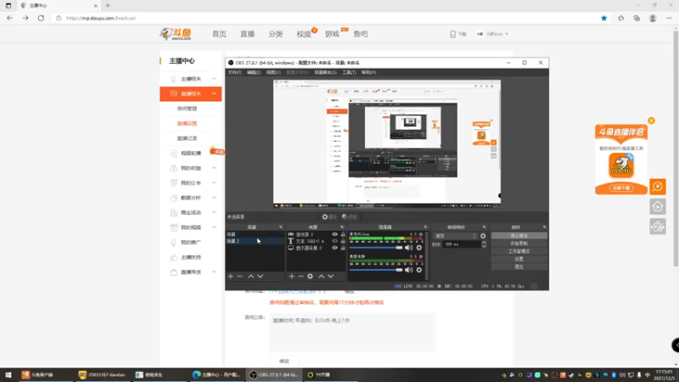Open source properties gear in Sources toolbar
The width and height of the screenshot is (679, 382).
[x=310, y=277]
